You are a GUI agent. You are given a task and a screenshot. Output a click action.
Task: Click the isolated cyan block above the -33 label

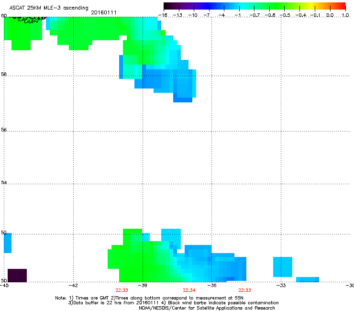click(283, 267)
